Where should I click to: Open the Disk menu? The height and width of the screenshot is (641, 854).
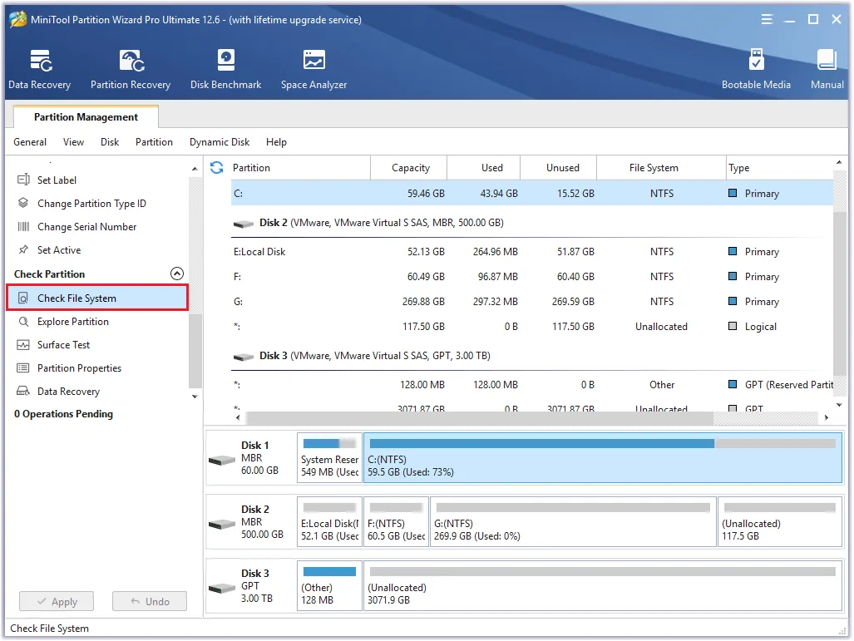click(x=110, y=142)
